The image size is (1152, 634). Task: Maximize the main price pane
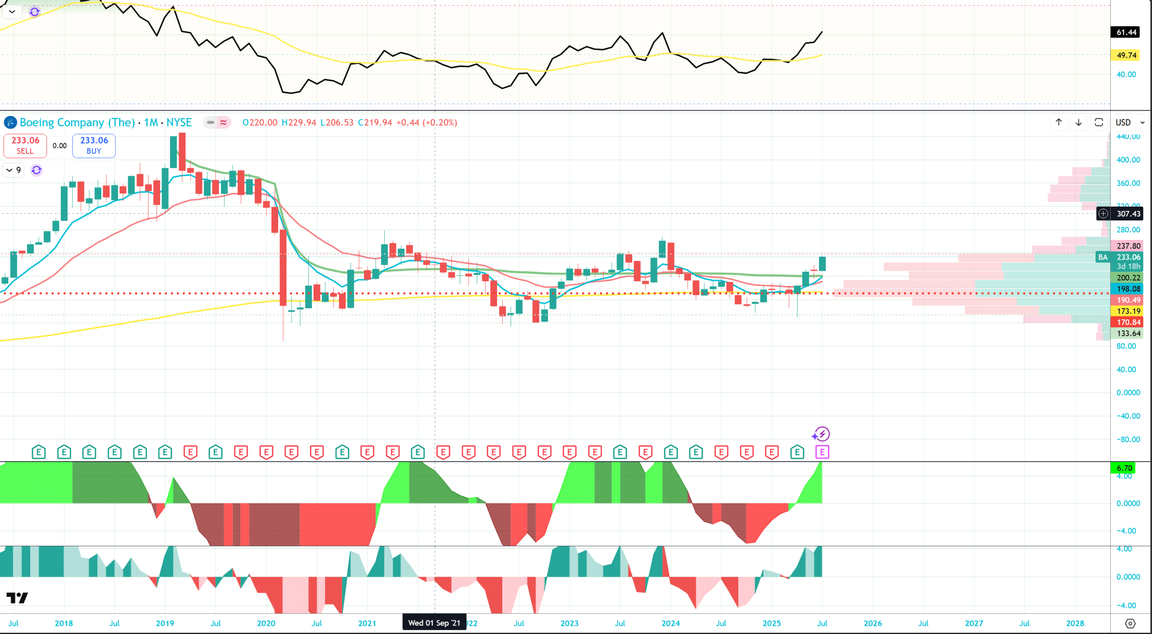(x=1099, y=122)
